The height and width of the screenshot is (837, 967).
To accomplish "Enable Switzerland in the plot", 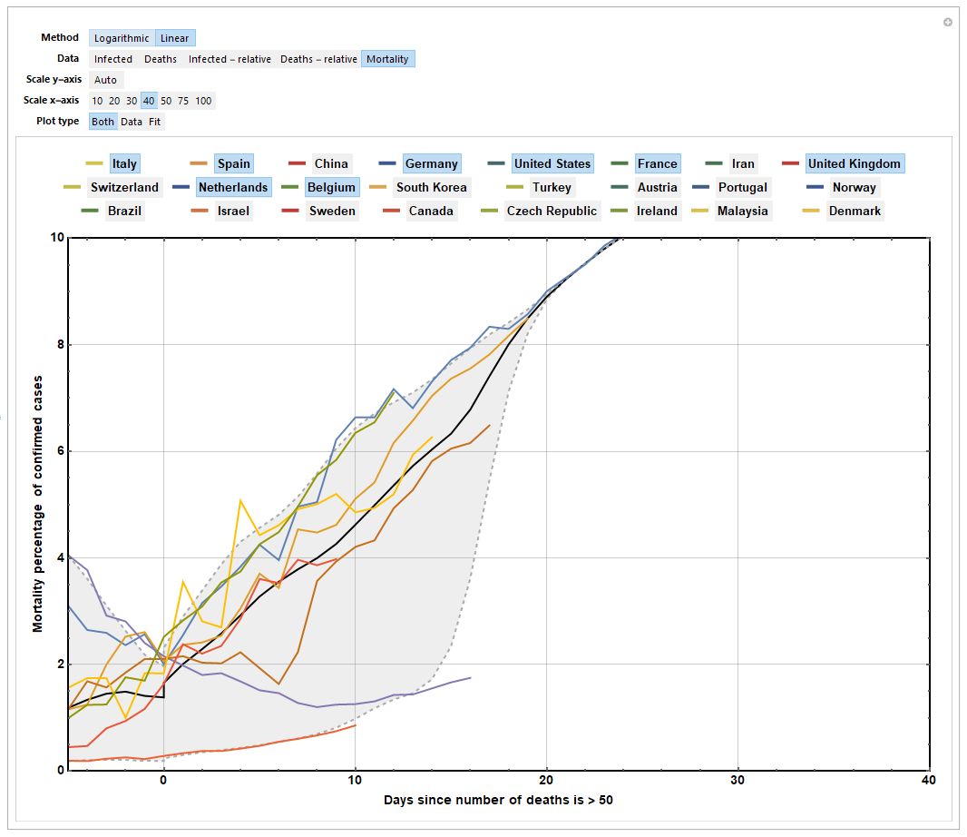I will tap(124, 188).
